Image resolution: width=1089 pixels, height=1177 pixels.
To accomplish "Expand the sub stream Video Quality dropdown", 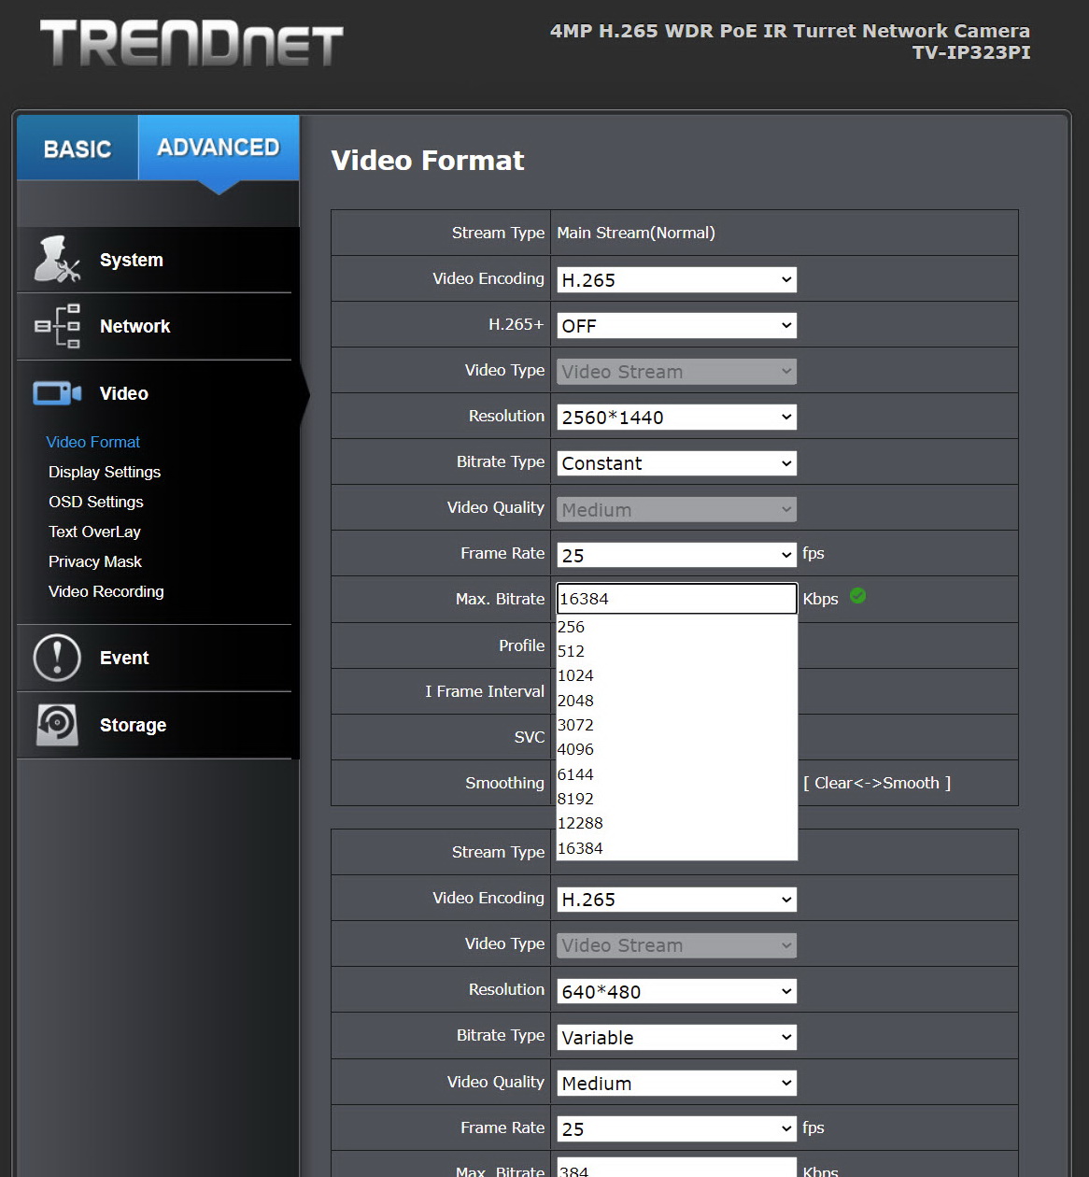I will click(x=677, y=1083).
